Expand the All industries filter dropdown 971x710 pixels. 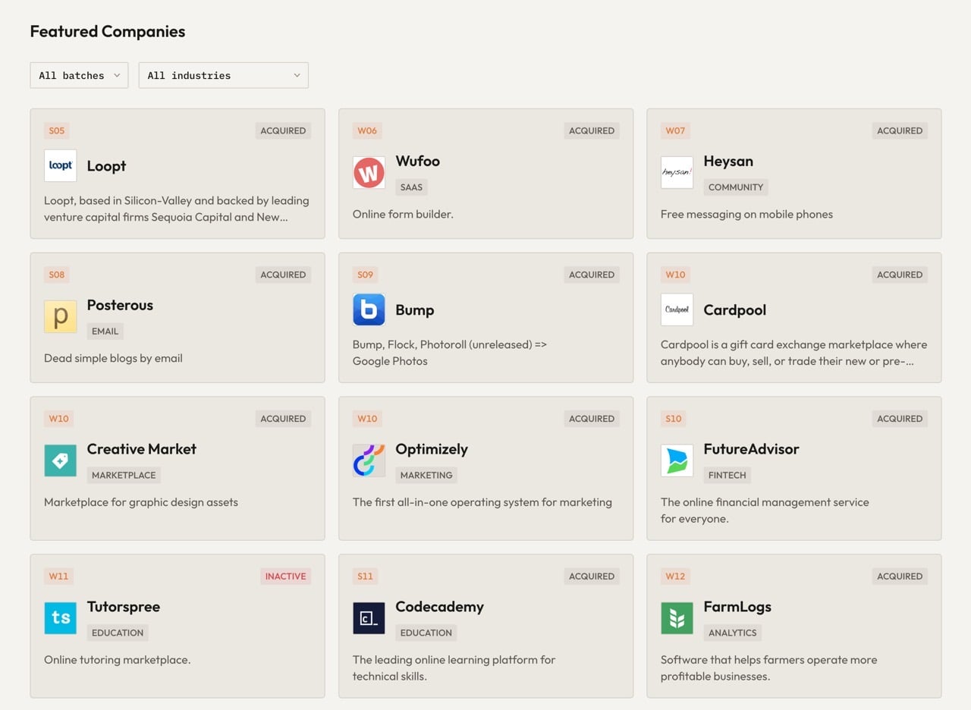pyautogui.click(x=223, y=75)
